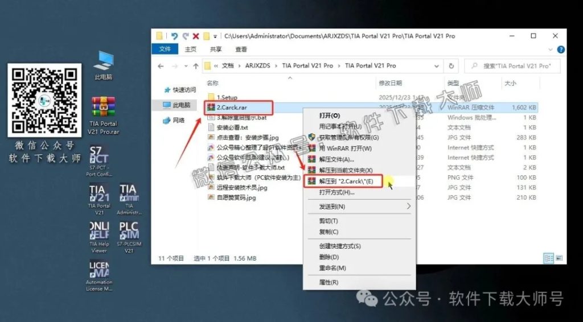This screenshot has width=583, height=322.
Task: Go up one folder level arrow
Action: [x=196, y=66]
